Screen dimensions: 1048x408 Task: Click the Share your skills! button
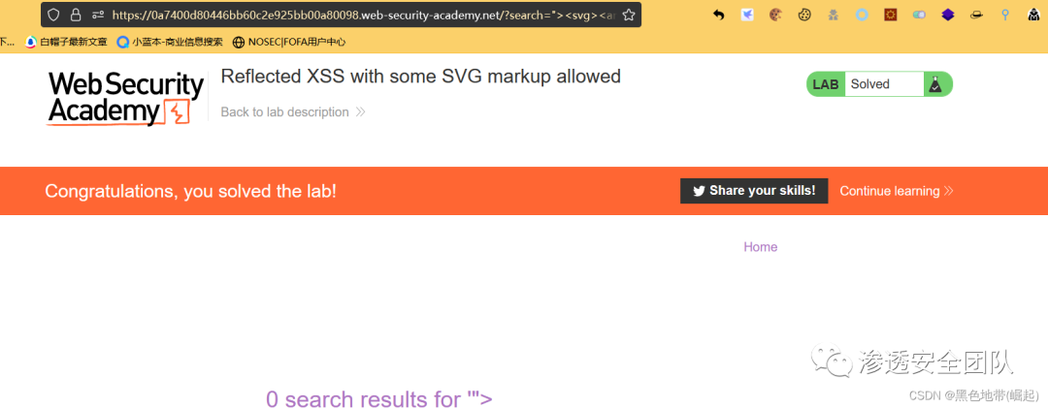click(x=754, y=191)
